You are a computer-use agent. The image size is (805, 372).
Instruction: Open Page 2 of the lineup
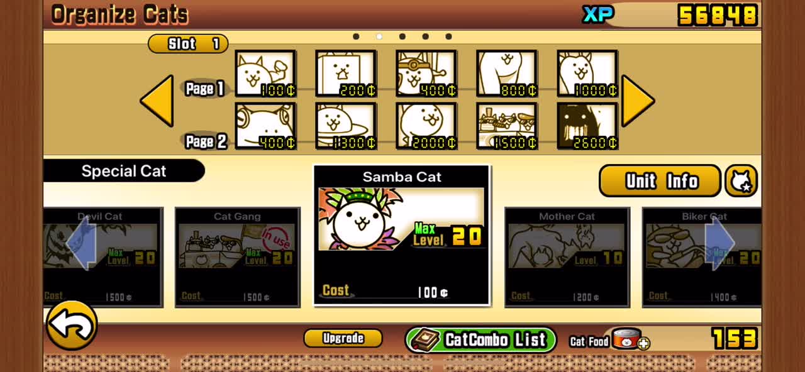click(205, 141)
